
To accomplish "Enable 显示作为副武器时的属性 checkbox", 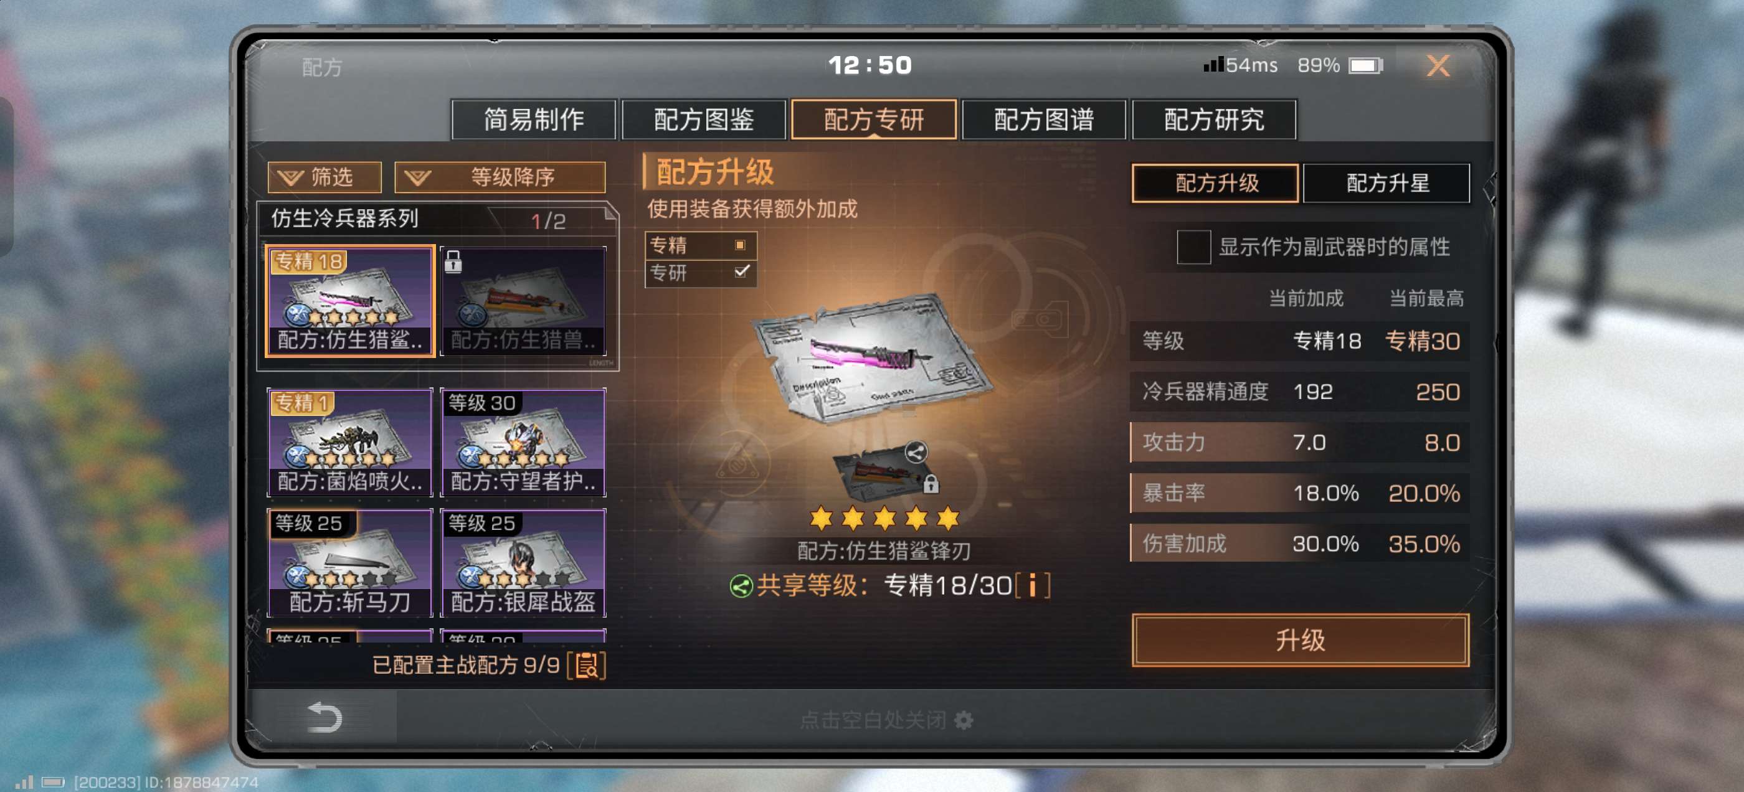I will coord(1193,247).
